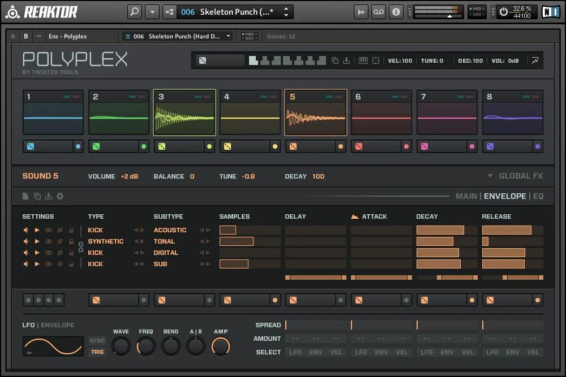This screenshot has height=377, width=566.
Task: Randomize the RELEASE column with its dice
Action: [x=490, y=300]
